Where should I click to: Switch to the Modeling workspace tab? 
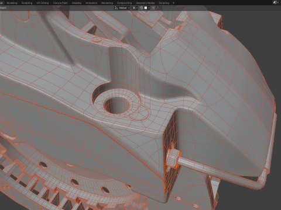12,3
